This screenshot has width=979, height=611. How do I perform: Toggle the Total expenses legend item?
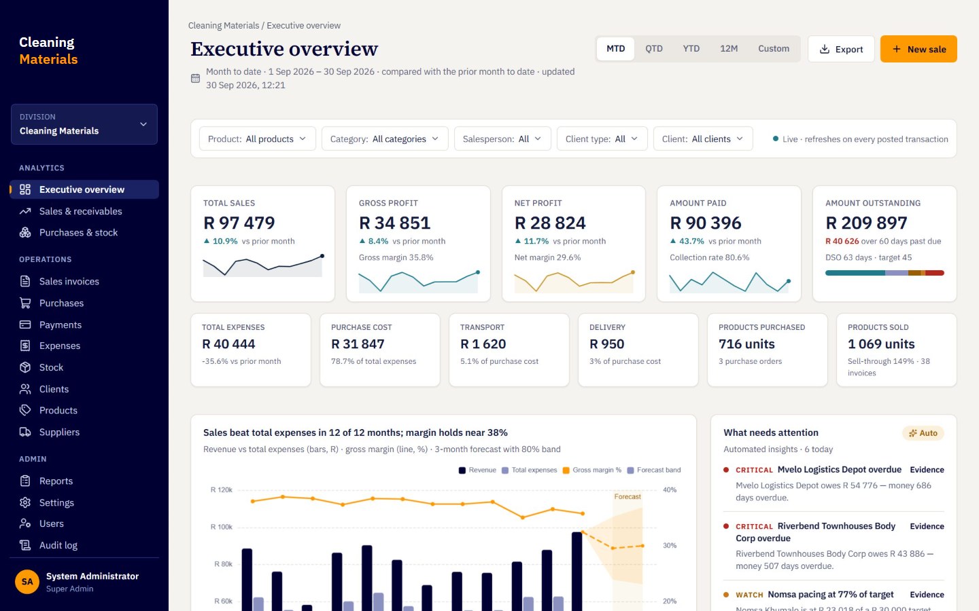tap(529, 470)
